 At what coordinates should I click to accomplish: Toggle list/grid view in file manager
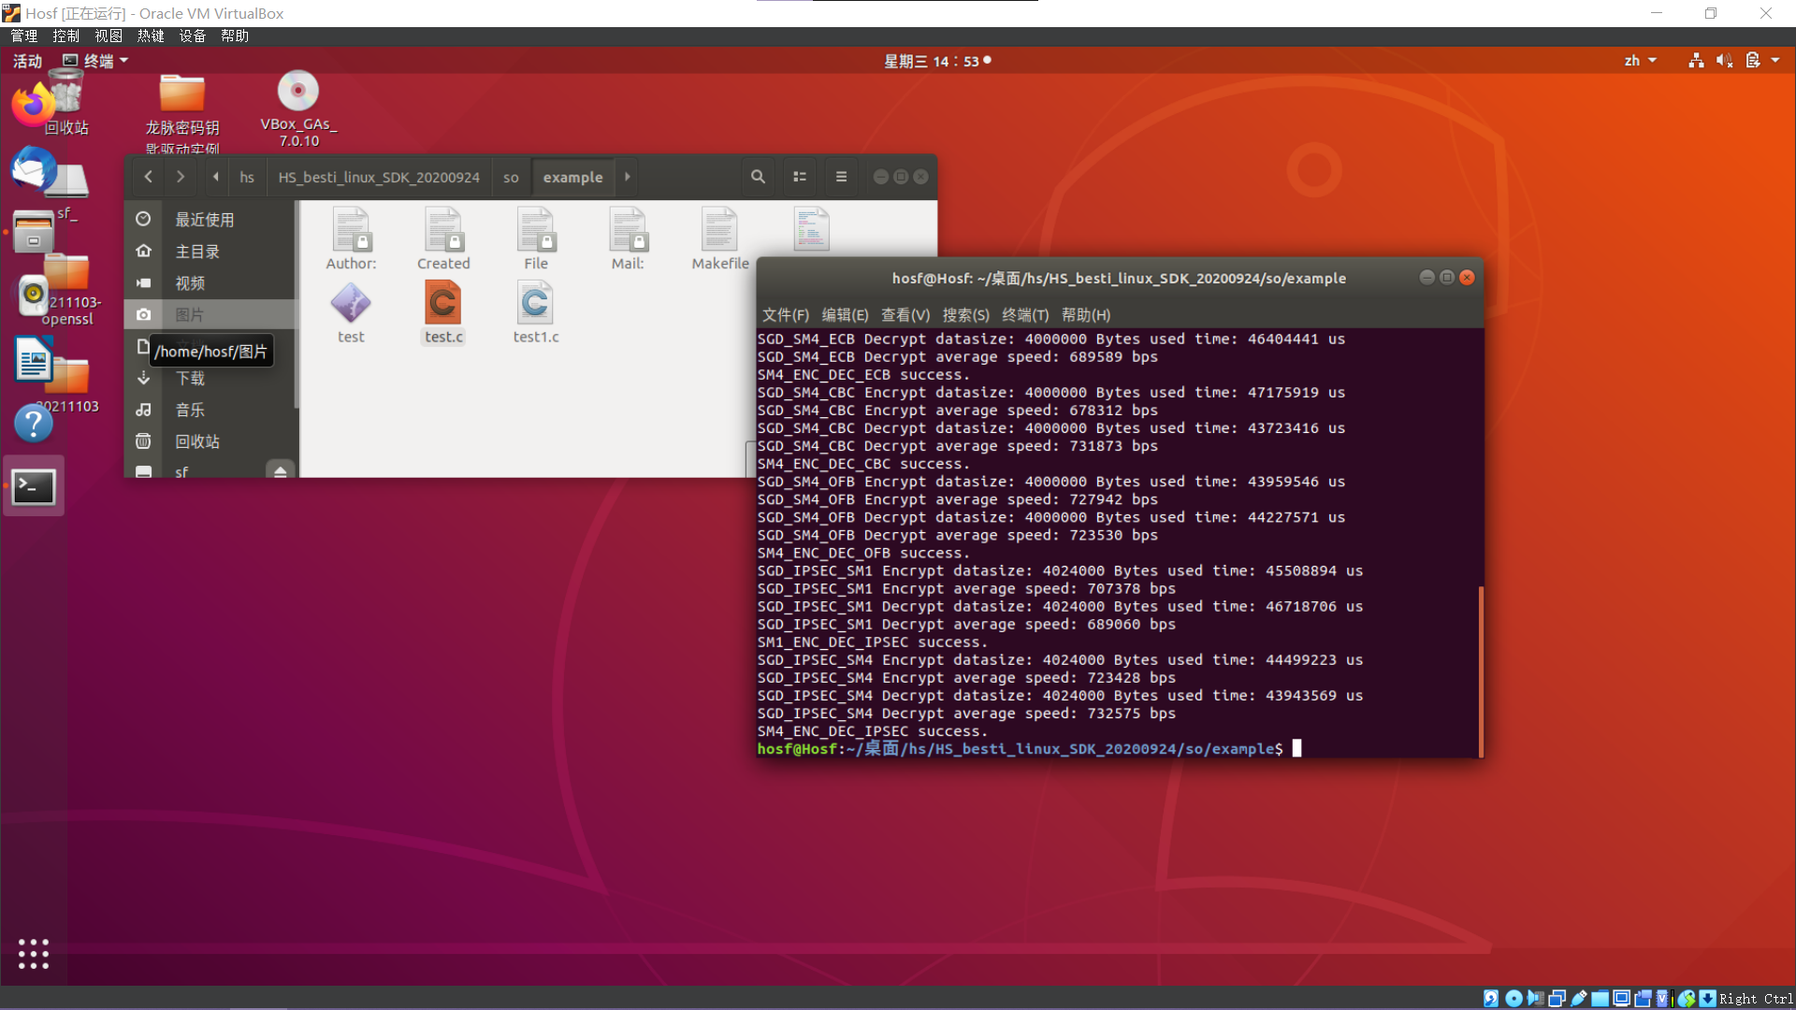(x=800, y=177)
